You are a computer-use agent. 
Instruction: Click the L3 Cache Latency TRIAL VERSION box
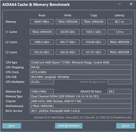coord(120,52)
